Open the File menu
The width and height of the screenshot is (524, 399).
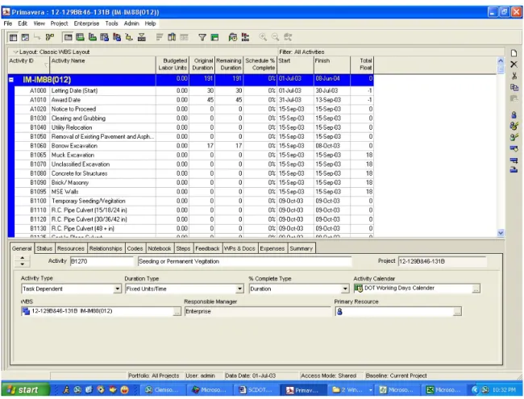tap(8, 23)
